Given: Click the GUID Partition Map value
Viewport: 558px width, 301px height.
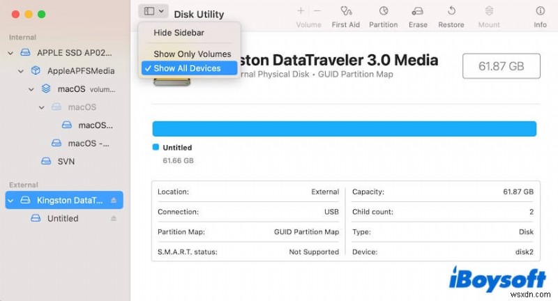Looking at the screenshot, I should 306,232.
